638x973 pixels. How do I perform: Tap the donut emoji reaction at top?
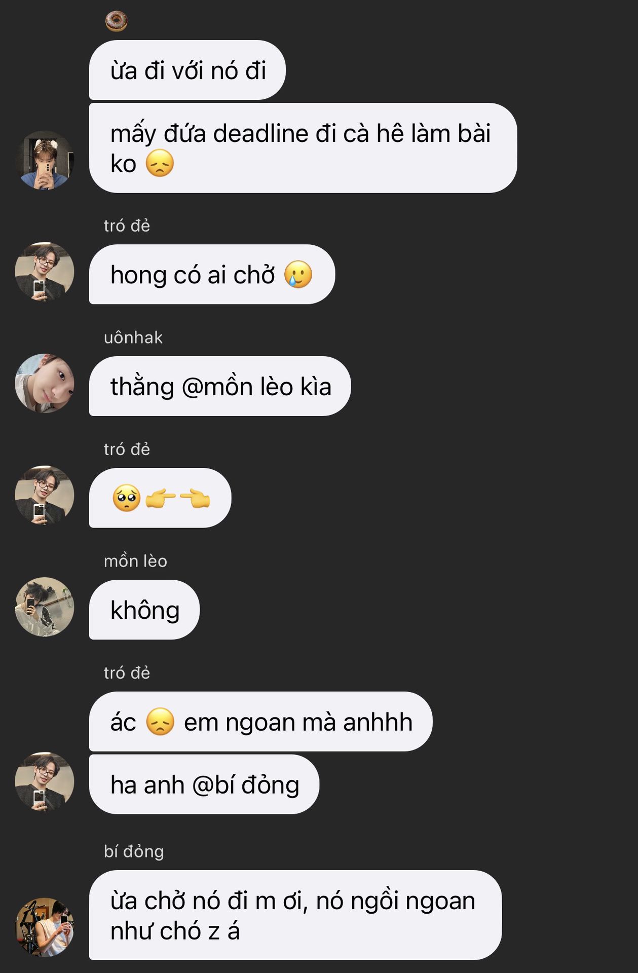(x=116, y=21)
